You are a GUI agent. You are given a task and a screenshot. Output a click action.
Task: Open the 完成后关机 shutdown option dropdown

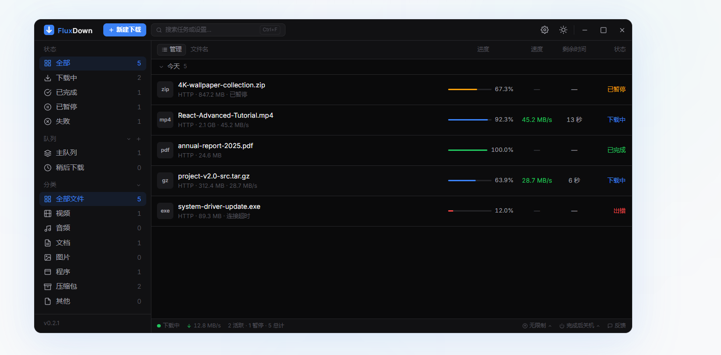click(580, 326)
